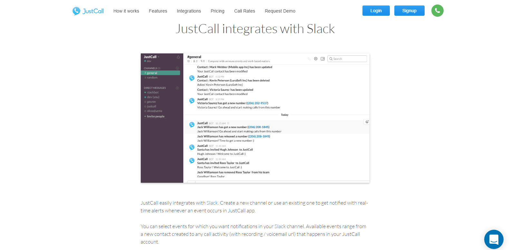
Task: Click "Contact : Mark Webber" updated message
Action: click(x=235, y=67)
